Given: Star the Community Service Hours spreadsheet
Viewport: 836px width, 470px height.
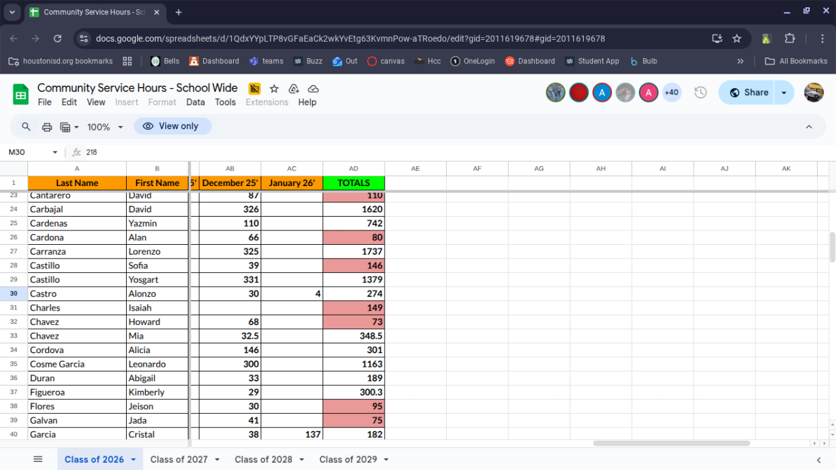Looking at the screenshot, I should [x=274, y=89].
